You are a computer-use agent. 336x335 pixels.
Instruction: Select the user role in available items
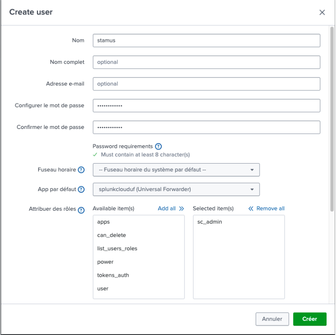pos(103,288)
